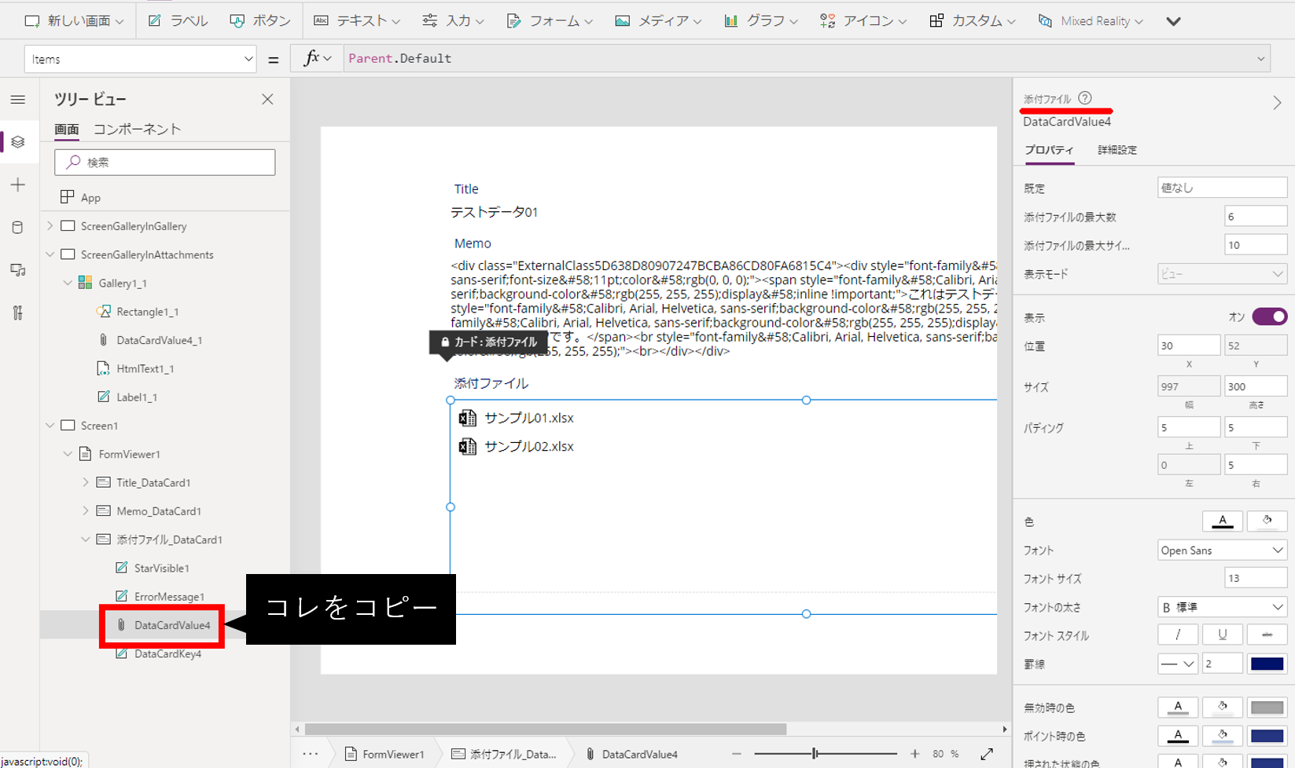Open the breadcrumb ellipsis menu
The height and width of the screenshot is (768, 1295).
click(x=311, y=754)
